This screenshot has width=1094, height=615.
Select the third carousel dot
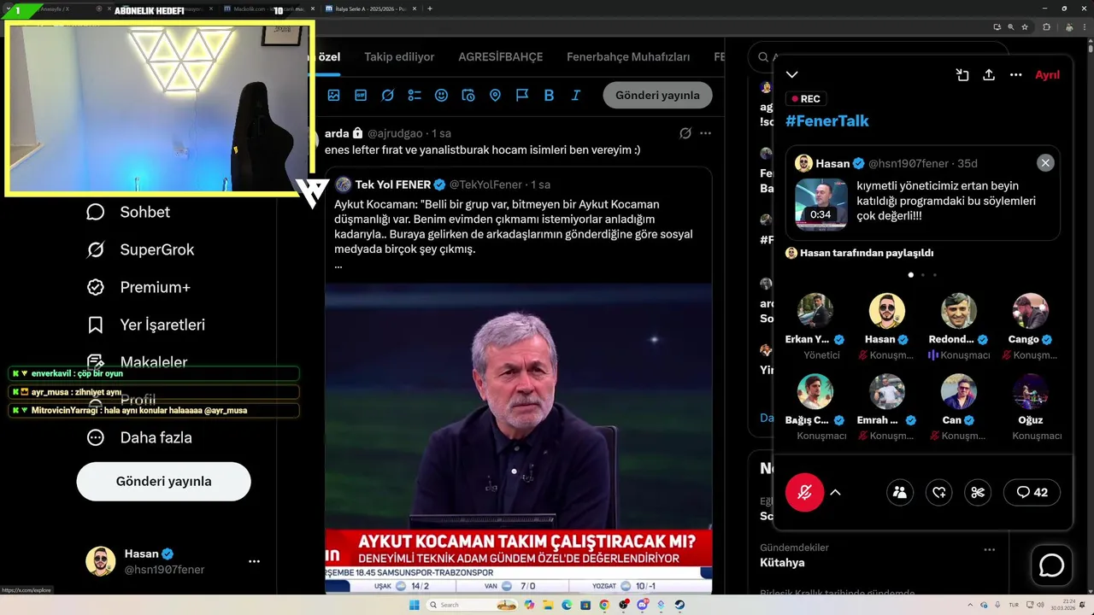[935, 275]
